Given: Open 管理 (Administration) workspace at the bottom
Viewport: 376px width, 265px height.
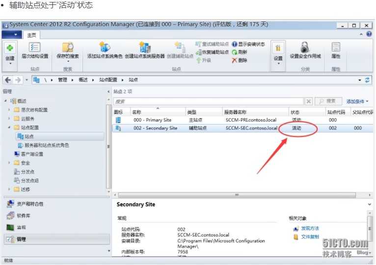Looking at the screenshot, I should (56, 239).
